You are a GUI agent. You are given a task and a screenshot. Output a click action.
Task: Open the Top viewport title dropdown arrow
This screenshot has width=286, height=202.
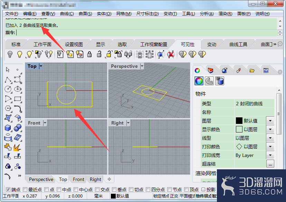click(x=41, y=66)
